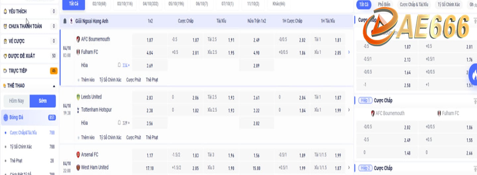Screen dimensions: 477x175
Task: Click the bell icon beside Giải Ngoại Hạng Anh
Action: click(65, 21)
